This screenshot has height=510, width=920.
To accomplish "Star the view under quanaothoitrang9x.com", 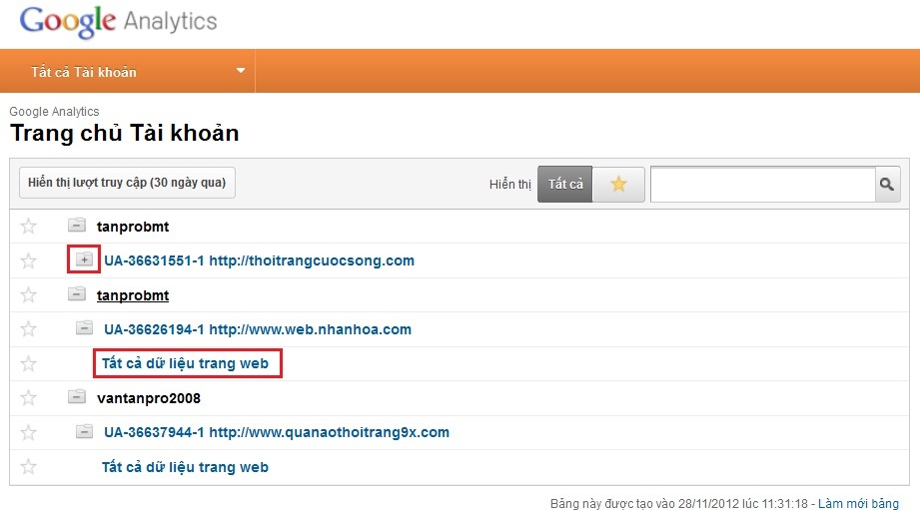I will (x=28, y=467).
